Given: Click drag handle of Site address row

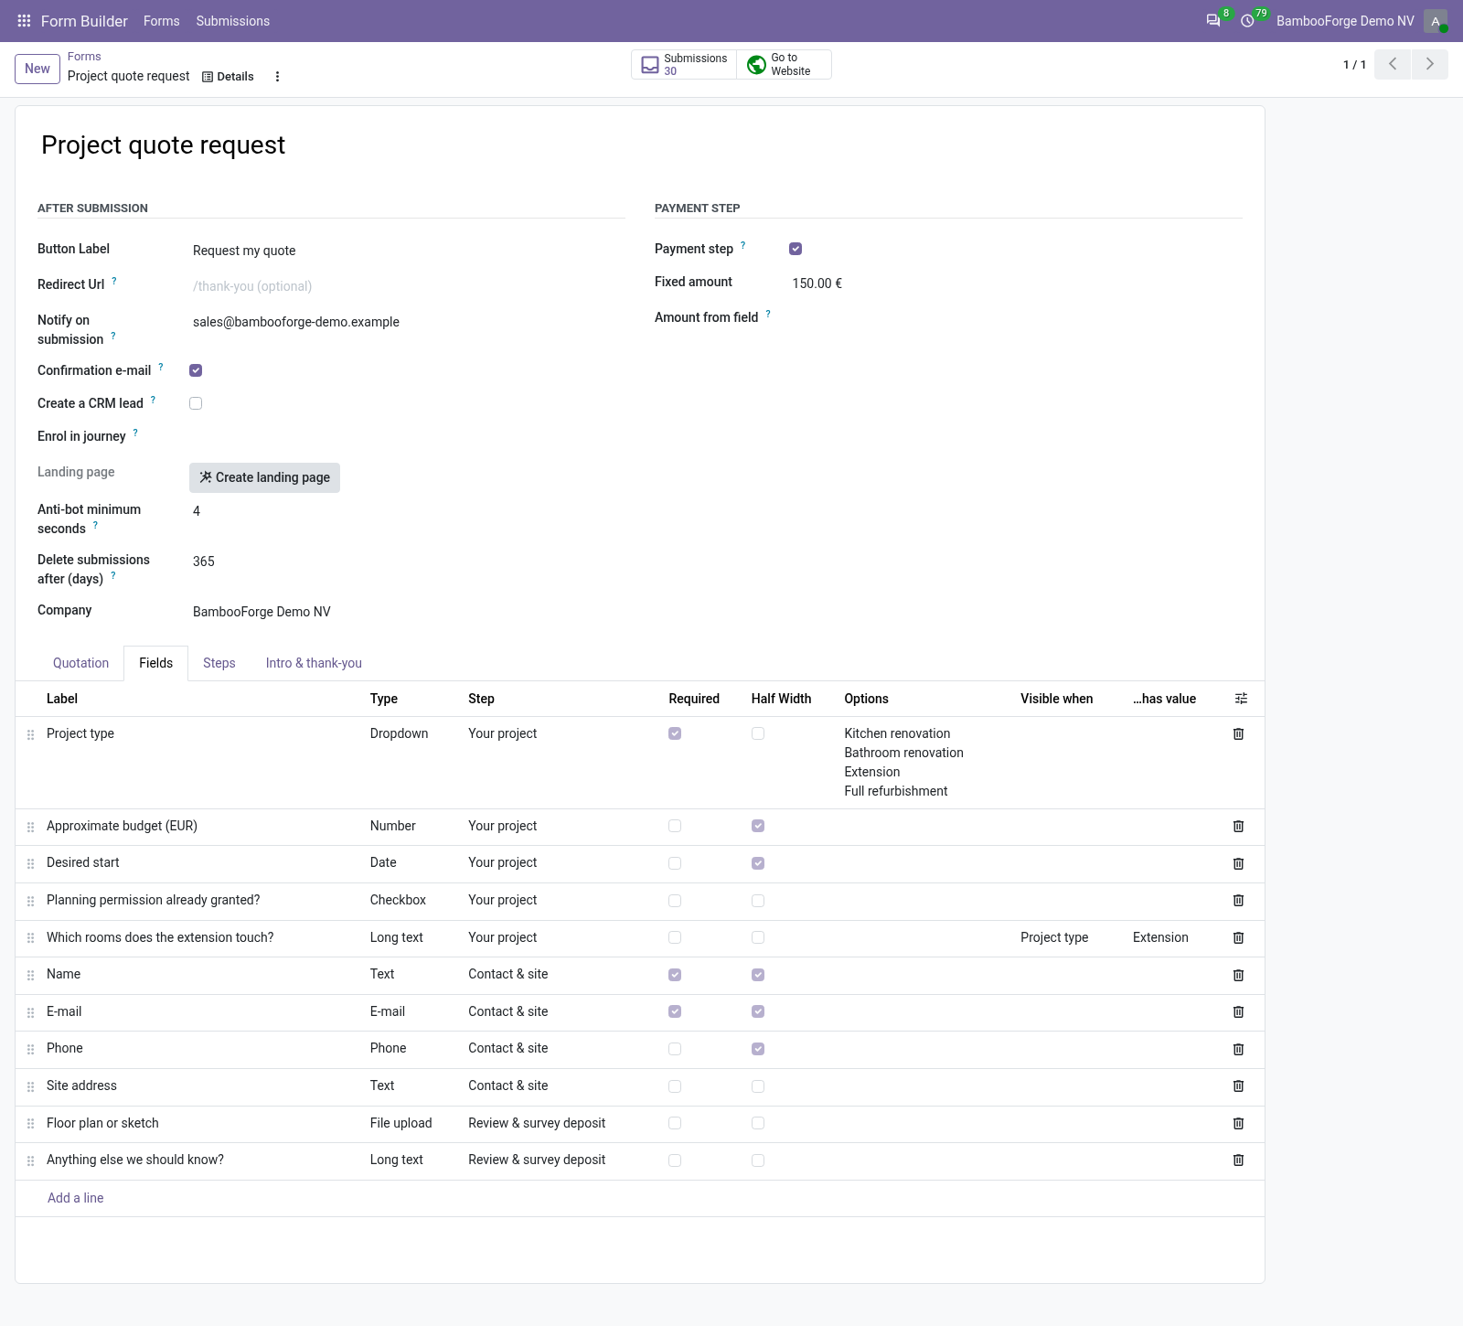Looking at the screenshot, I should tap(30, 1086).
